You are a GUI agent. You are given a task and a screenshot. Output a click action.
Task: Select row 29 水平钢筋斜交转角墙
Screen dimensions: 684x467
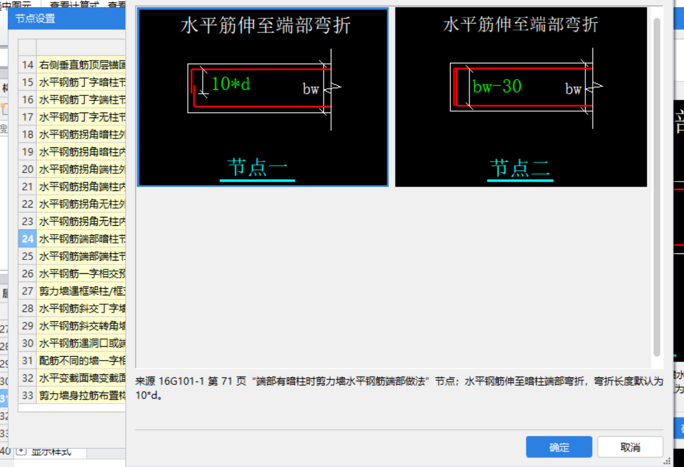[x=82, y=326]
